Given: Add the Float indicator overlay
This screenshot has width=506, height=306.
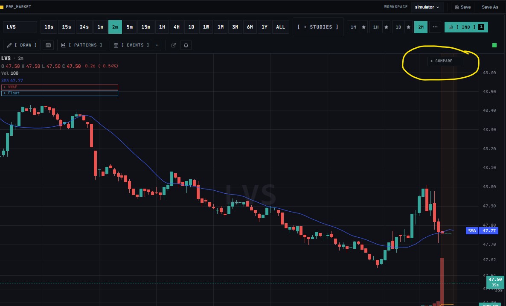Looking at the screenshot, I should pos(60,93).
